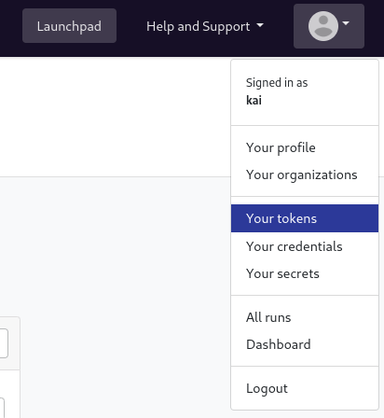384x418 pixels.
Task: Open the Help and Support menu
Action: point(205,26)
